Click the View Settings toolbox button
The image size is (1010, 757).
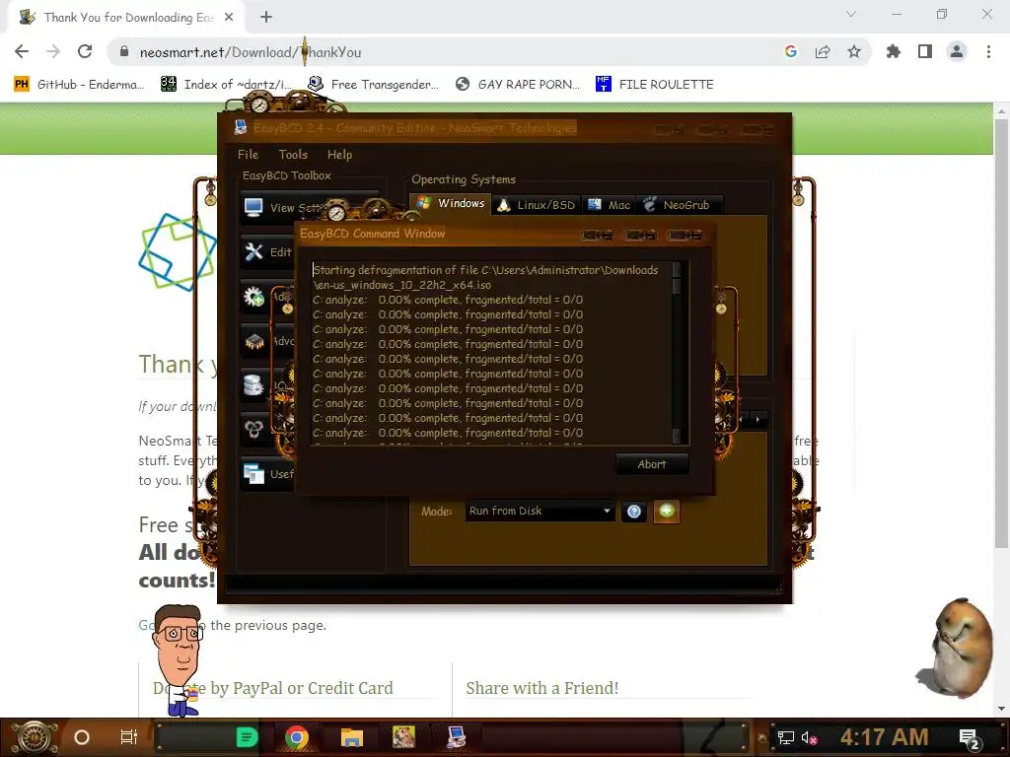point(283,208)
